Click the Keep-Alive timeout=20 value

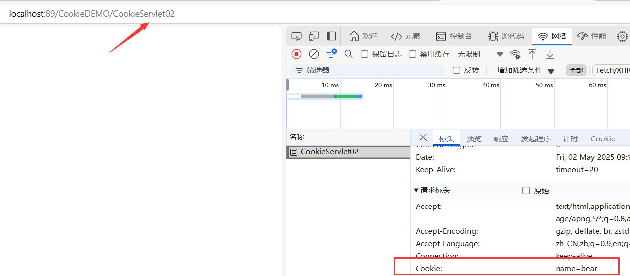tap(577, 170)
